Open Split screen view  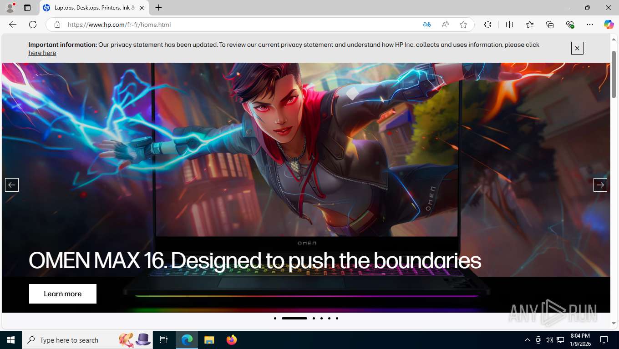(510, 25)
